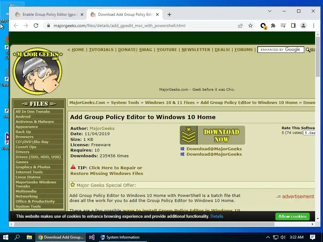Click Allow cookies button
This screenshot has height=242, width=323.
point(292,216)
